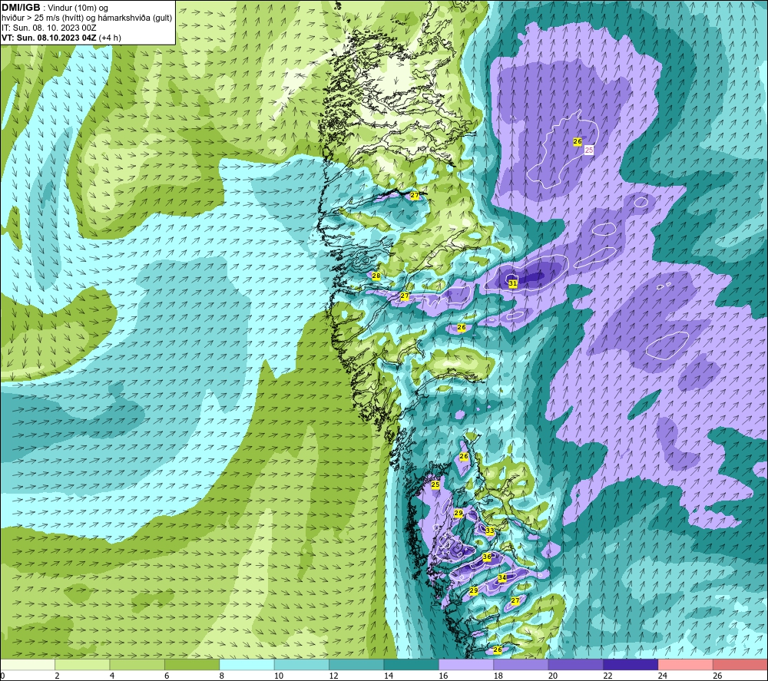Select the purple 18–20 m/s legend swatch

tap(521, 664)
